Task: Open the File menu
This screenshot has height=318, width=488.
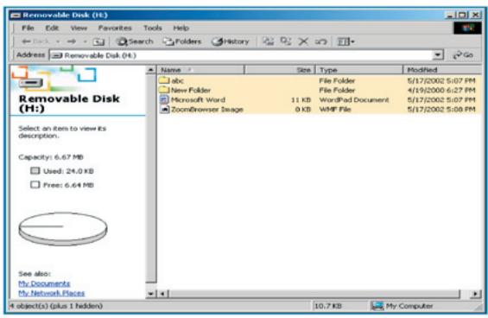Action: click(28, 28)
